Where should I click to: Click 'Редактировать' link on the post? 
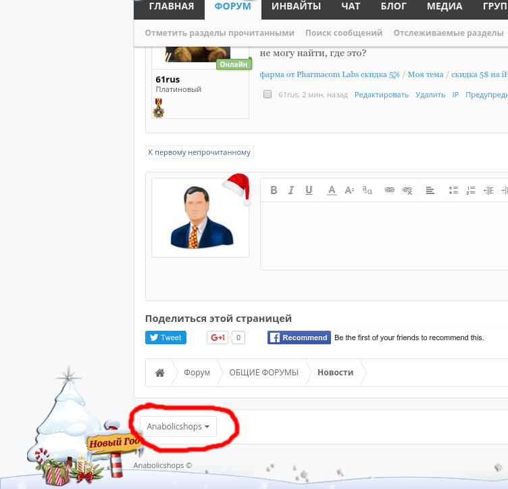tap(382, 95)
